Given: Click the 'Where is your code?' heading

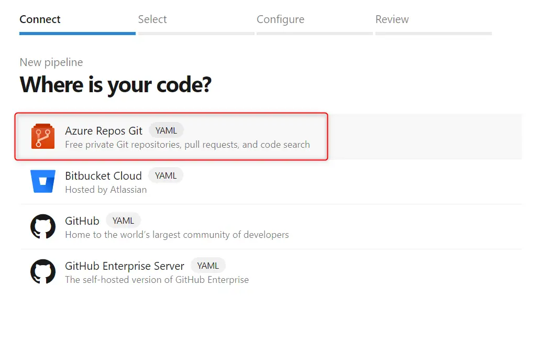Looking at the screenshot, I should coord(116,85).
